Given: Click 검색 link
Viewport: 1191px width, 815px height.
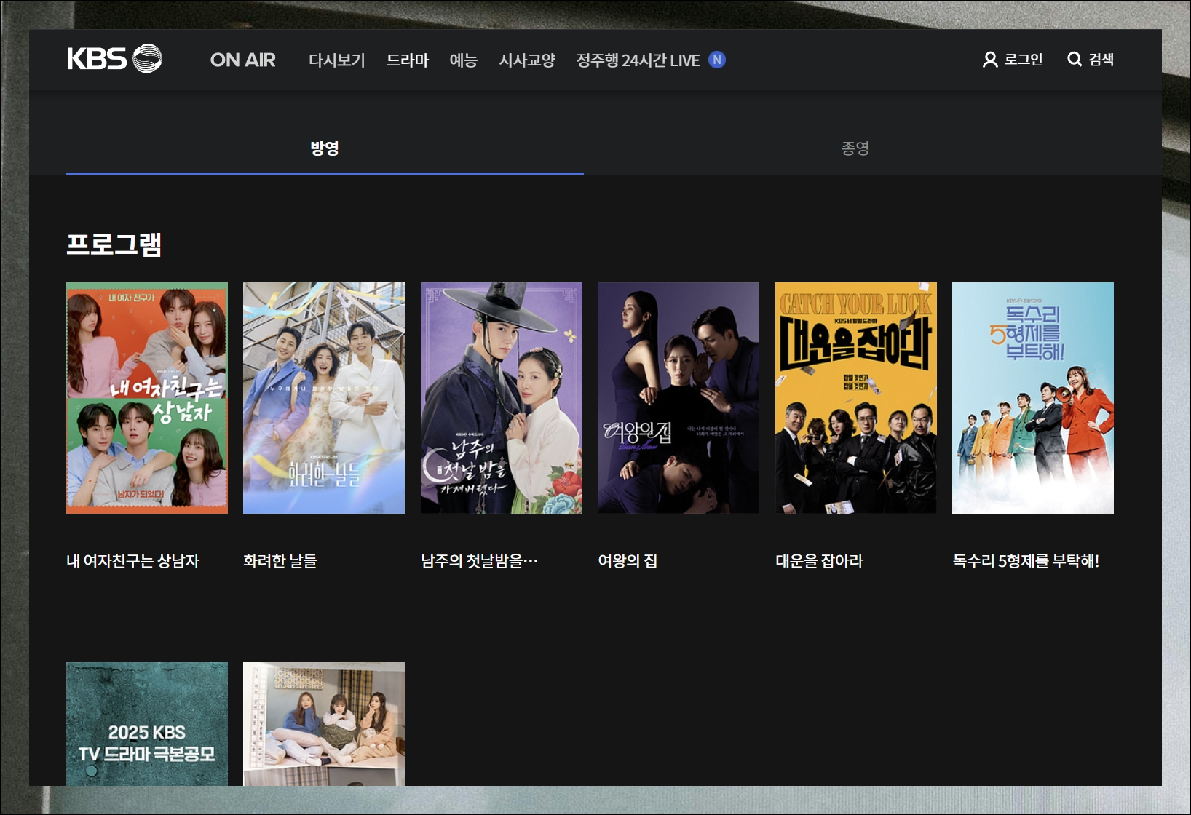Looking at the screenshot, I should pyautogui.click(x=1101, y=60).
